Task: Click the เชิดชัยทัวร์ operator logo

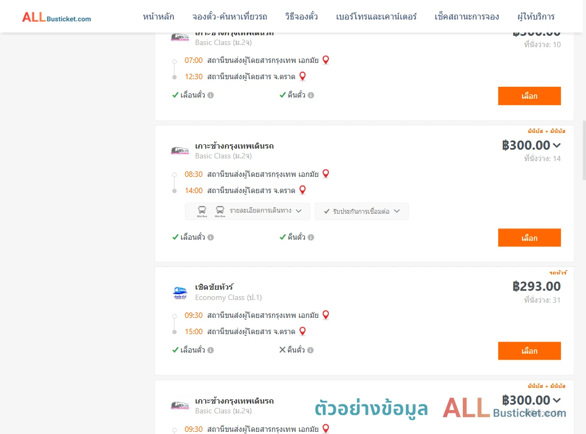Action: [180, 292]
